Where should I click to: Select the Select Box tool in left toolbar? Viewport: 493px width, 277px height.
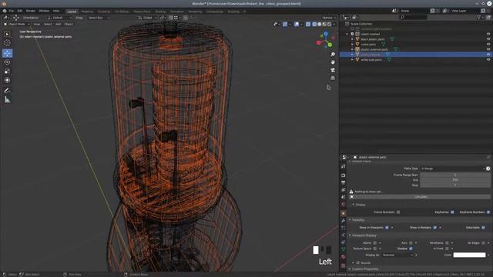coord(7,34)
